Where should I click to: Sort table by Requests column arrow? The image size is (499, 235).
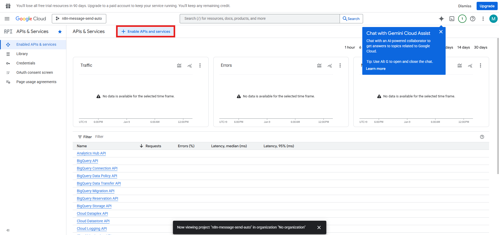point(141,146)
